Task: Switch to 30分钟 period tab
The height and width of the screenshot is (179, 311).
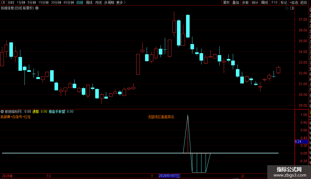Action: click(56, 2)
